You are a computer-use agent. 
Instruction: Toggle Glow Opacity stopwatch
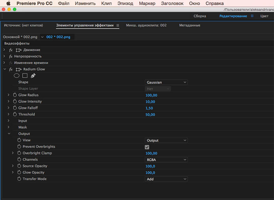19,172
